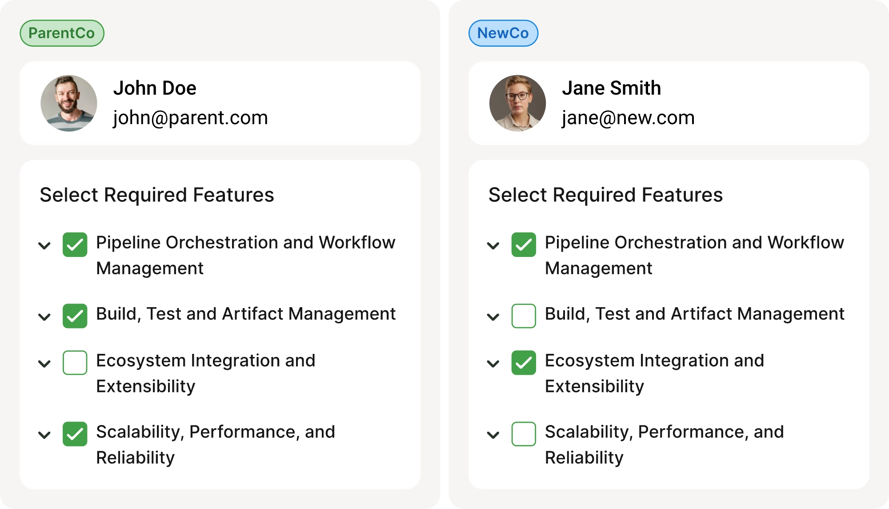This screenshot has width=889, height=509.
Task: Click the NewCo company badge
Action: (503, 33)
